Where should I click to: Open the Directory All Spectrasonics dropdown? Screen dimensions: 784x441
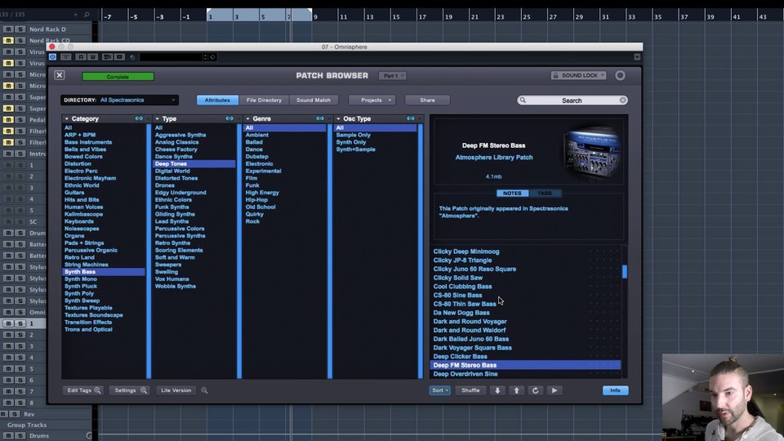pos(119,100)
